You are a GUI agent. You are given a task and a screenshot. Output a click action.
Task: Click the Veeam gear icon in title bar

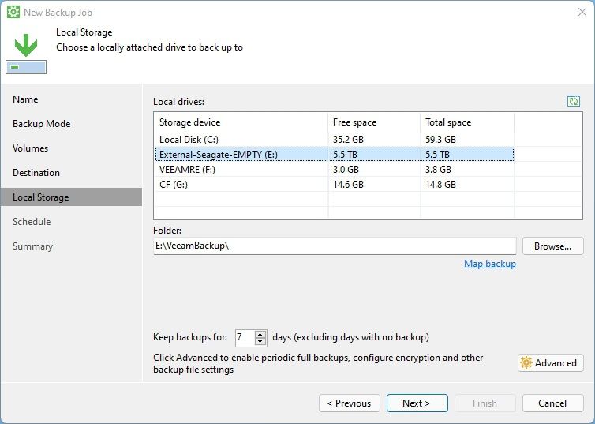[13, 12]
